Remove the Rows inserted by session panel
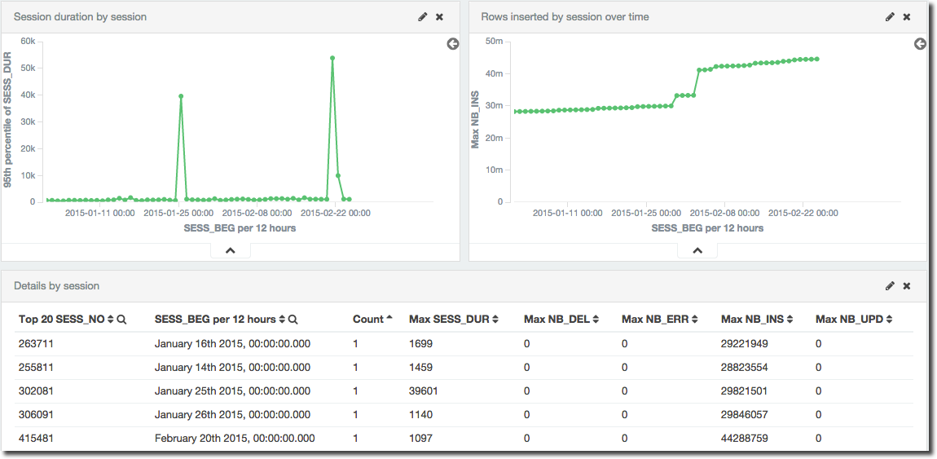 click(907, 17)
